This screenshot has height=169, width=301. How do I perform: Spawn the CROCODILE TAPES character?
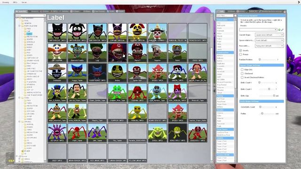[x=198, y=132]
